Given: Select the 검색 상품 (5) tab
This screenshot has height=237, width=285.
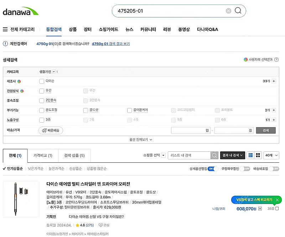Looking at the screenshot, I should (x=74, y=156).
